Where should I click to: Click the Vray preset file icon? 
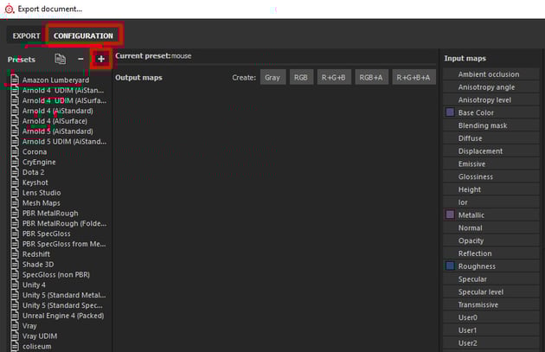pyautogui.click(x=15, y=326)
